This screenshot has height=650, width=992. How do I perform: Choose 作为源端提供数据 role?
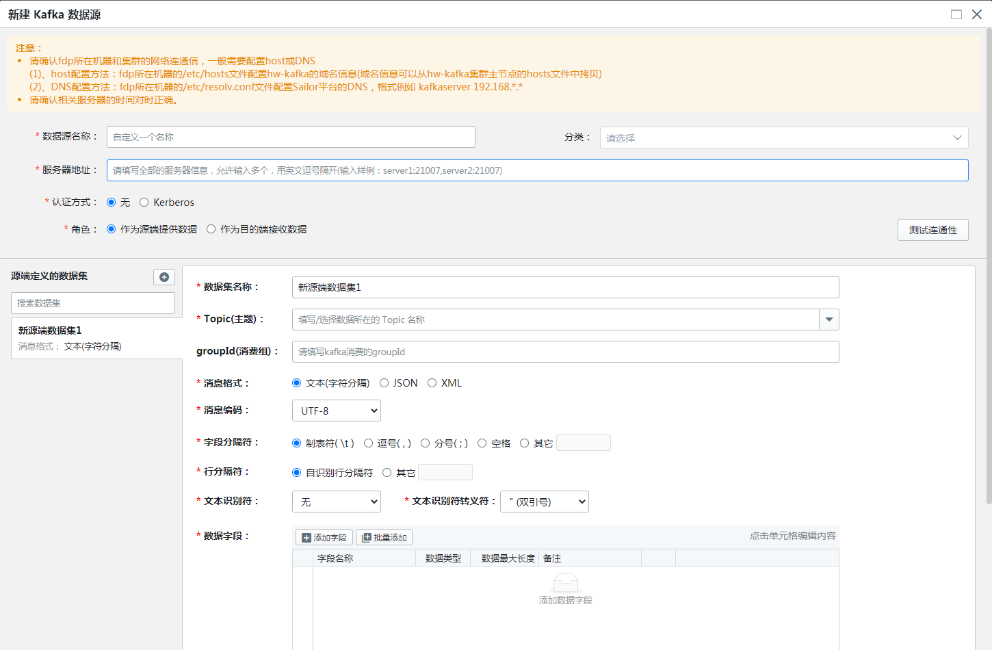[x=112, y=229]
